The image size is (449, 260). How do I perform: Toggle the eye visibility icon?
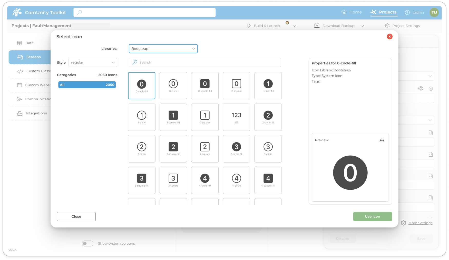pyautogui.click(x=421, y=89)
